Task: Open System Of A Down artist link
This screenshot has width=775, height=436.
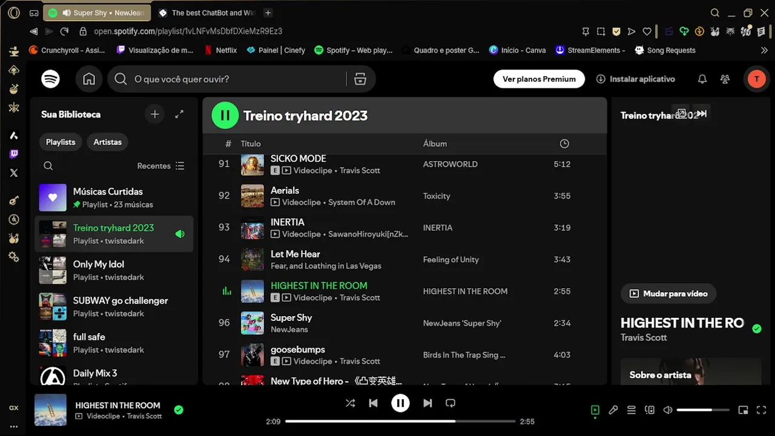Action: (x=361, y=202)
